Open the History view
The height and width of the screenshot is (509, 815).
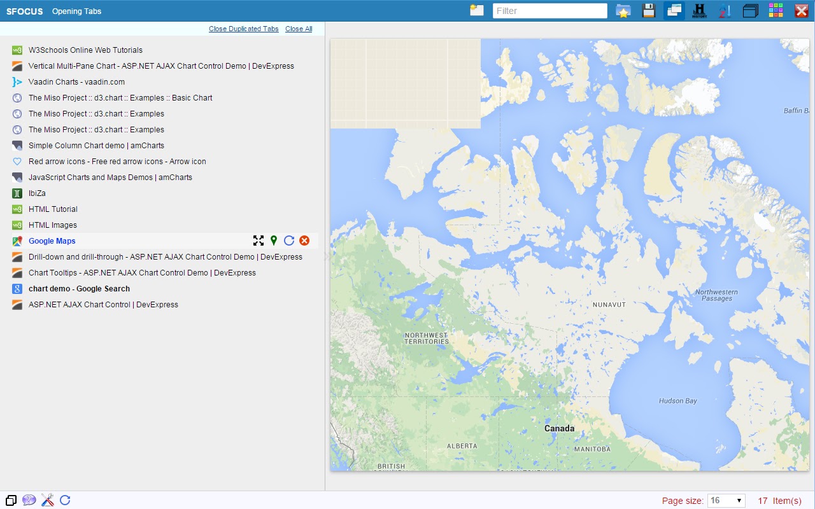[699, 11]
